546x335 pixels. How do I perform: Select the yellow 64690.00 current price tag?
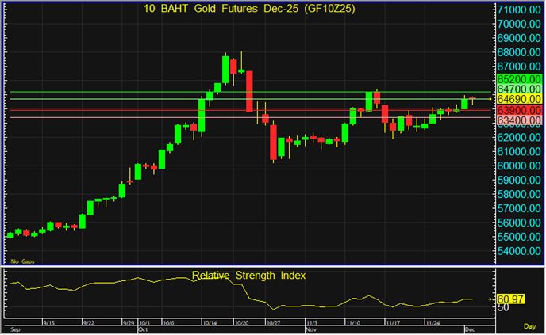tap(518, 100)
